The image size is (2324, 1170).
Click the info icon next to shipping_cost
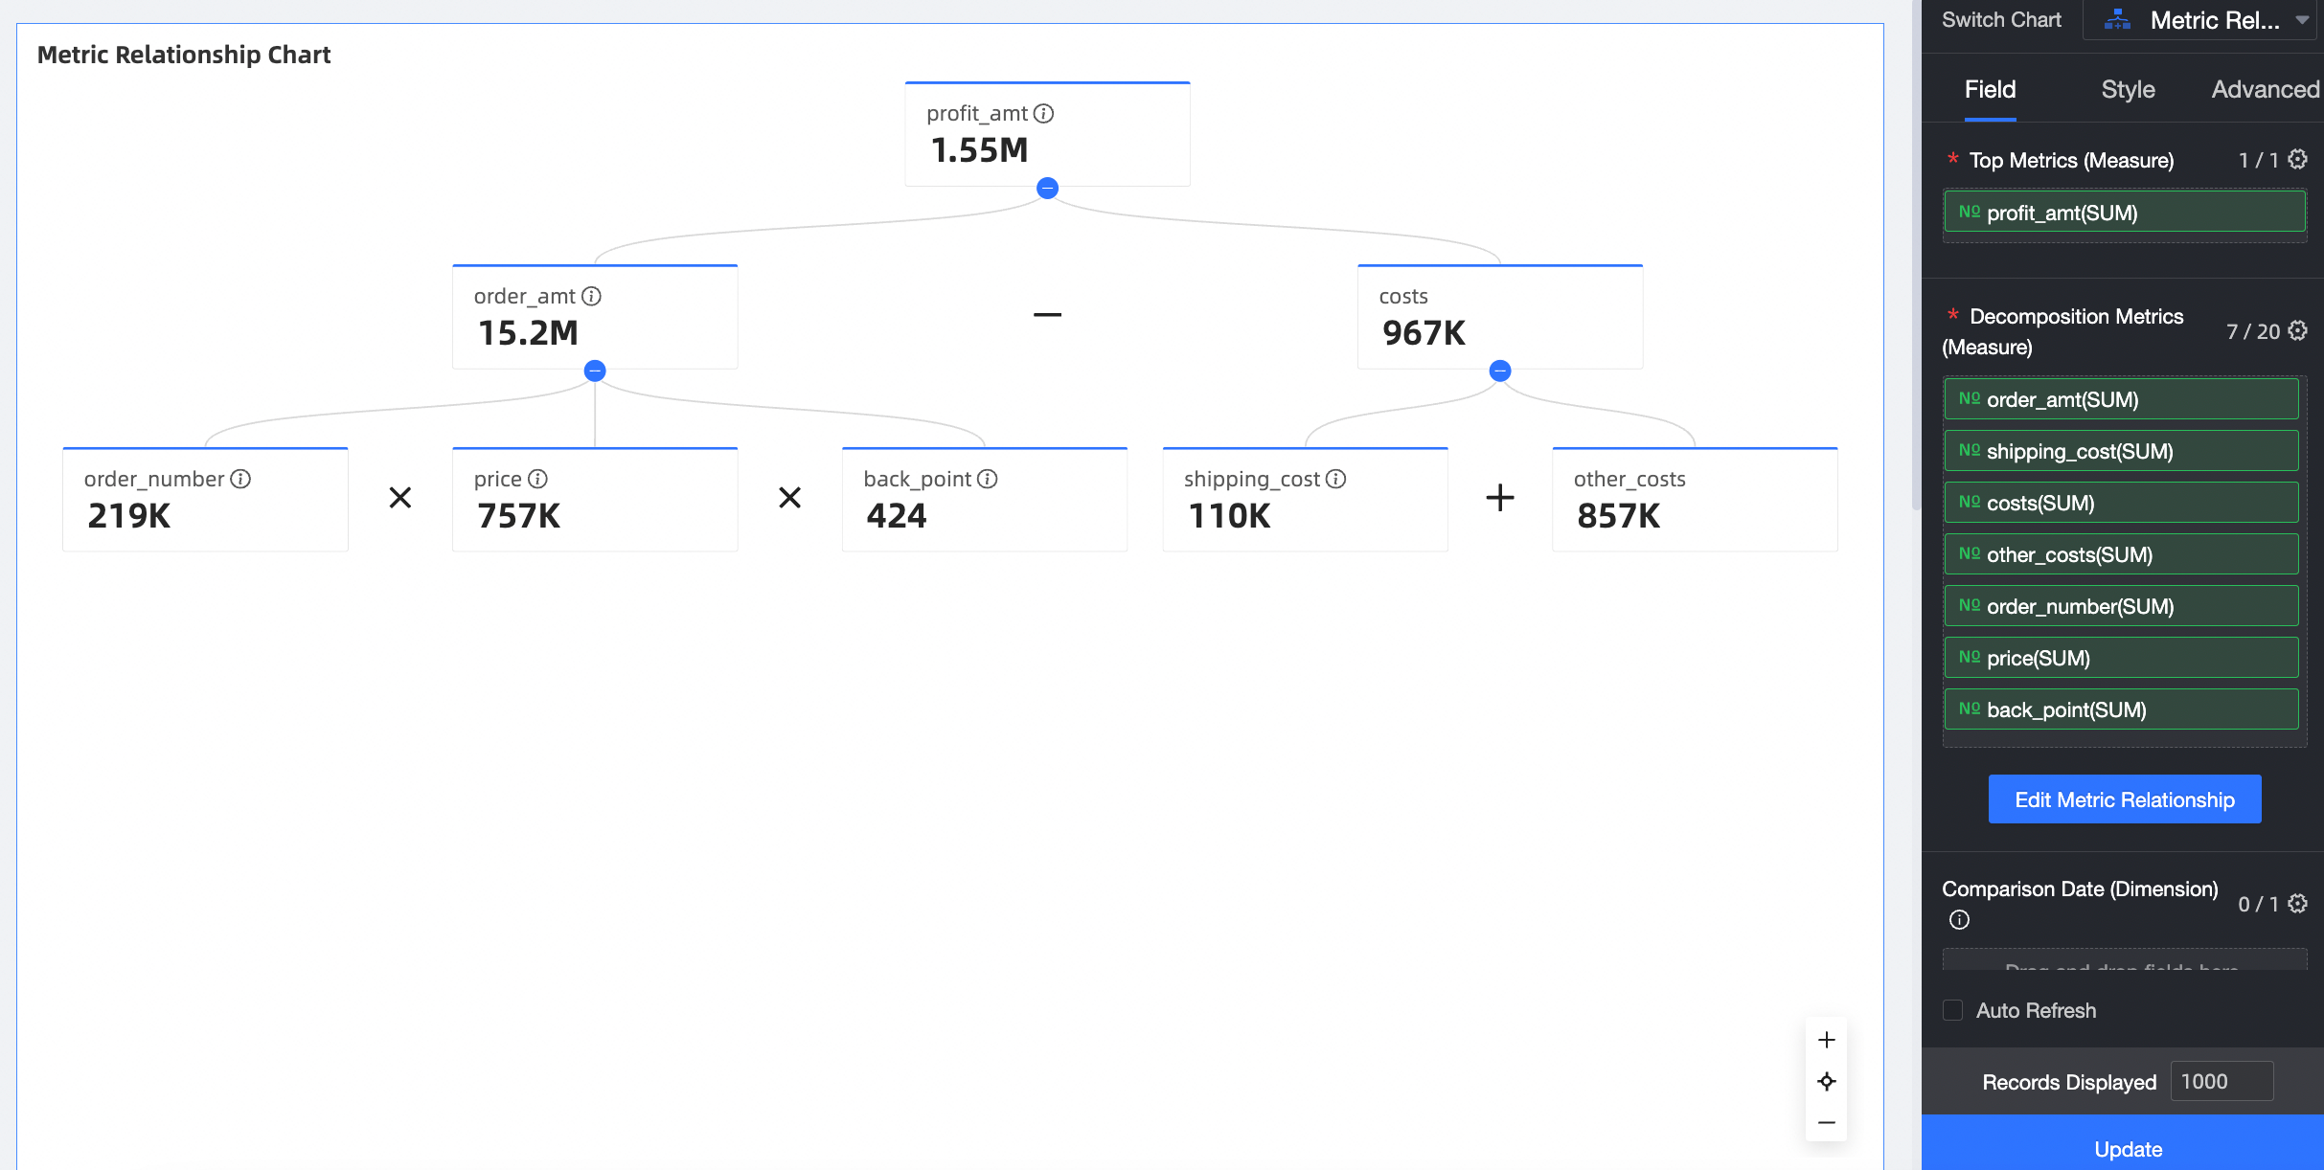coord(1336,480)
